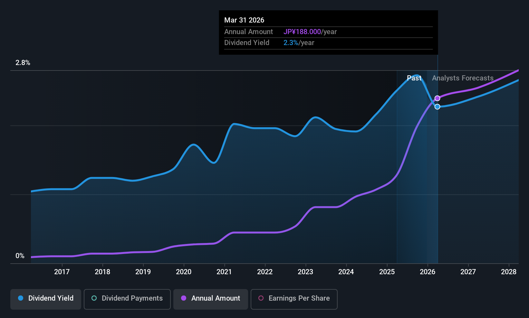
Task: Select the 2020 year tick label
Action: tap(184, 272)
